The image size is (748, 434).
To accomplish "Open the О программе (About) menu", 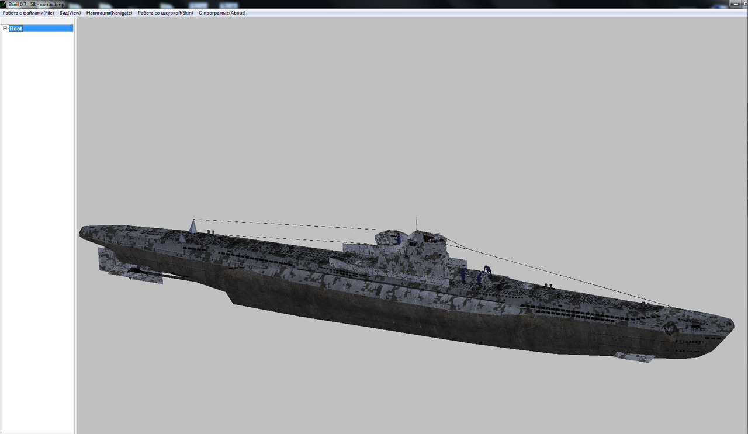I will click(x=222, y=13).
